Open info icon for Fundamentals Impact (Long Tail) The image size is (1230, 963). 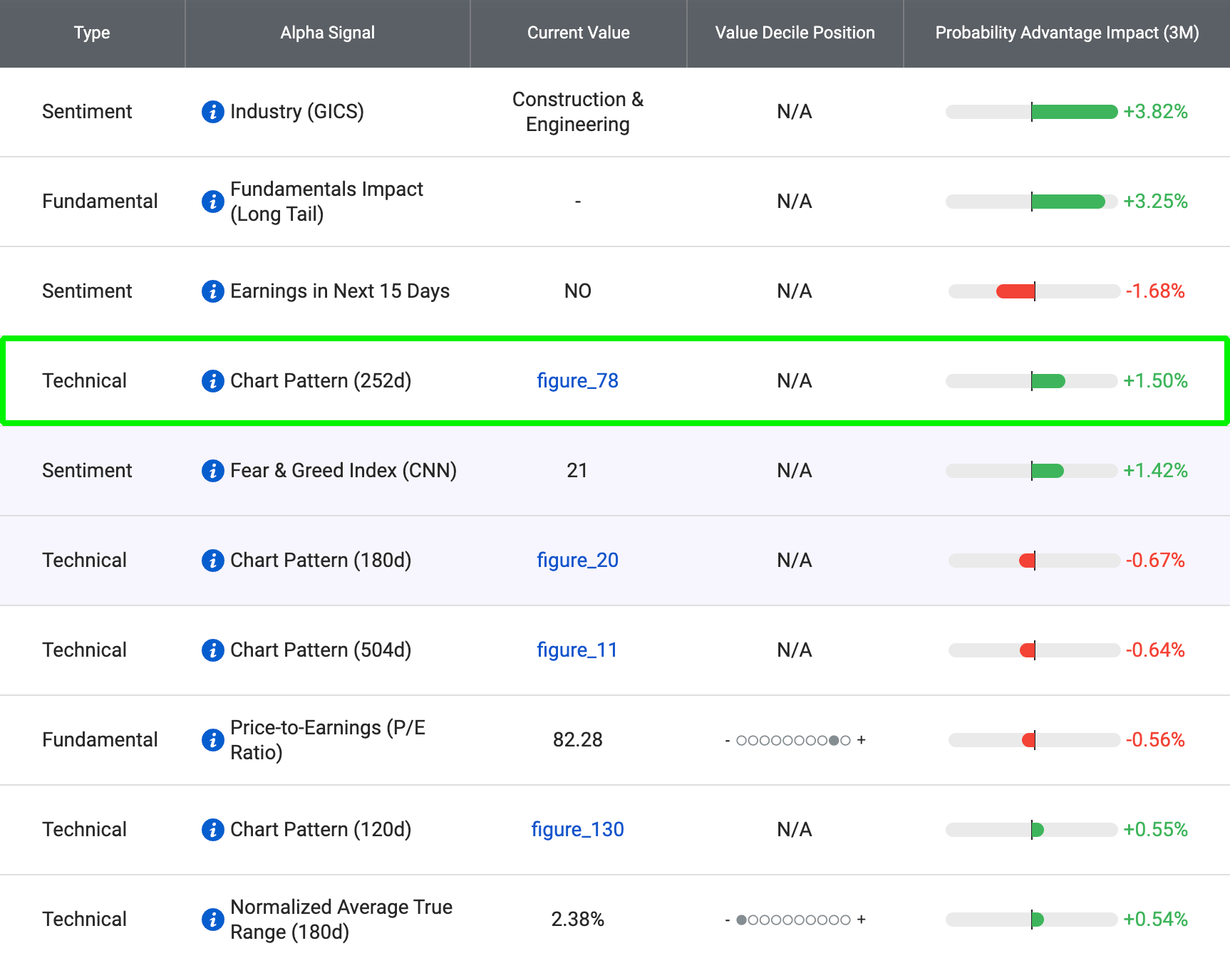212,202
